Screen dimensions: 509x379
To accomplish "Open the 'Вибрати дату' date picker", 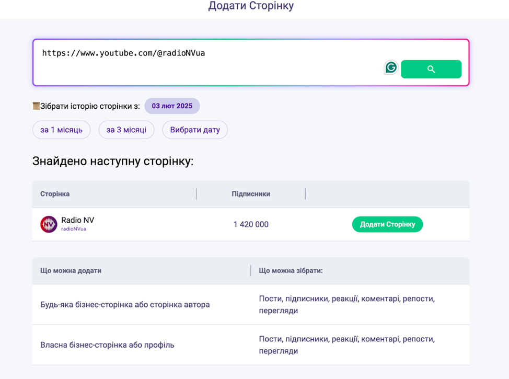I will pos(195,130).
